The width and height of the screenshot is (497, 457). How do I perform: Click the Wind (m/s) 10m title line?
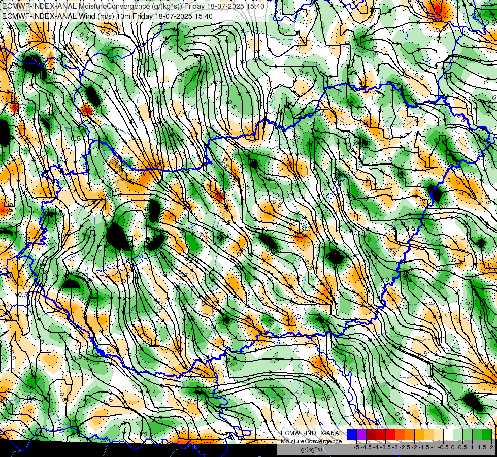pyautogui.click(x=107, y=16)
